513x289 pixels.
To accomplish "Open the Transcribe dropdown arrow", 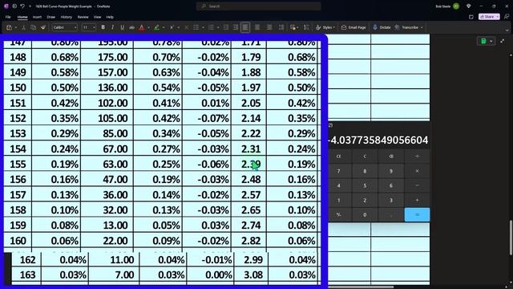I will pos(422,27).
